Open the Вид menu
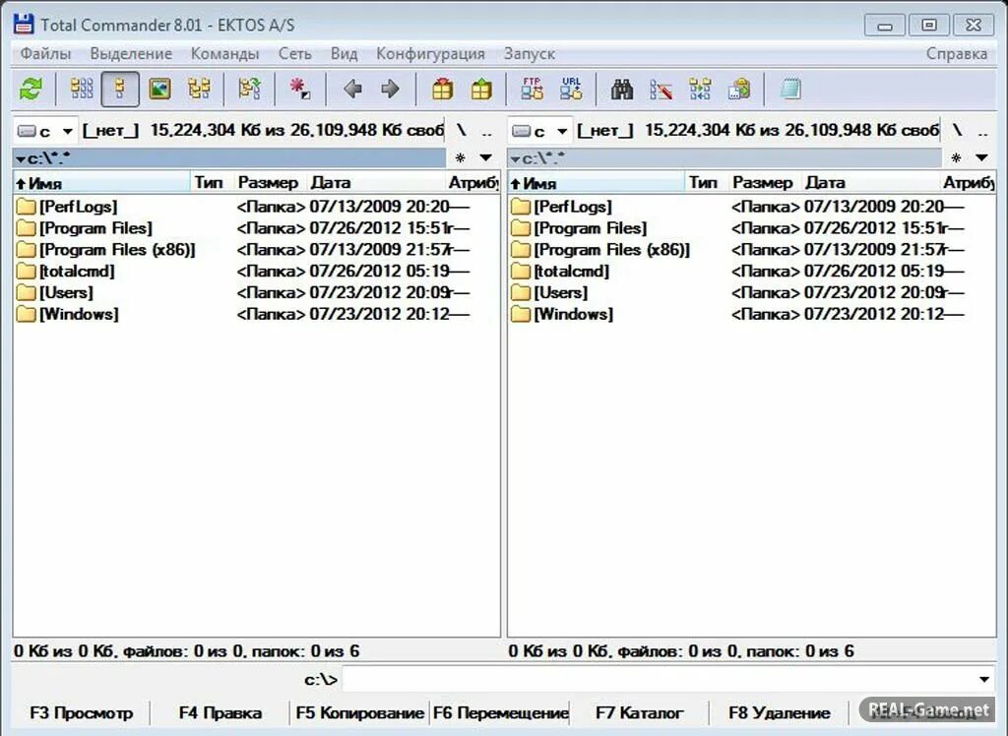 pyautogui.click(x=344, y=54)
